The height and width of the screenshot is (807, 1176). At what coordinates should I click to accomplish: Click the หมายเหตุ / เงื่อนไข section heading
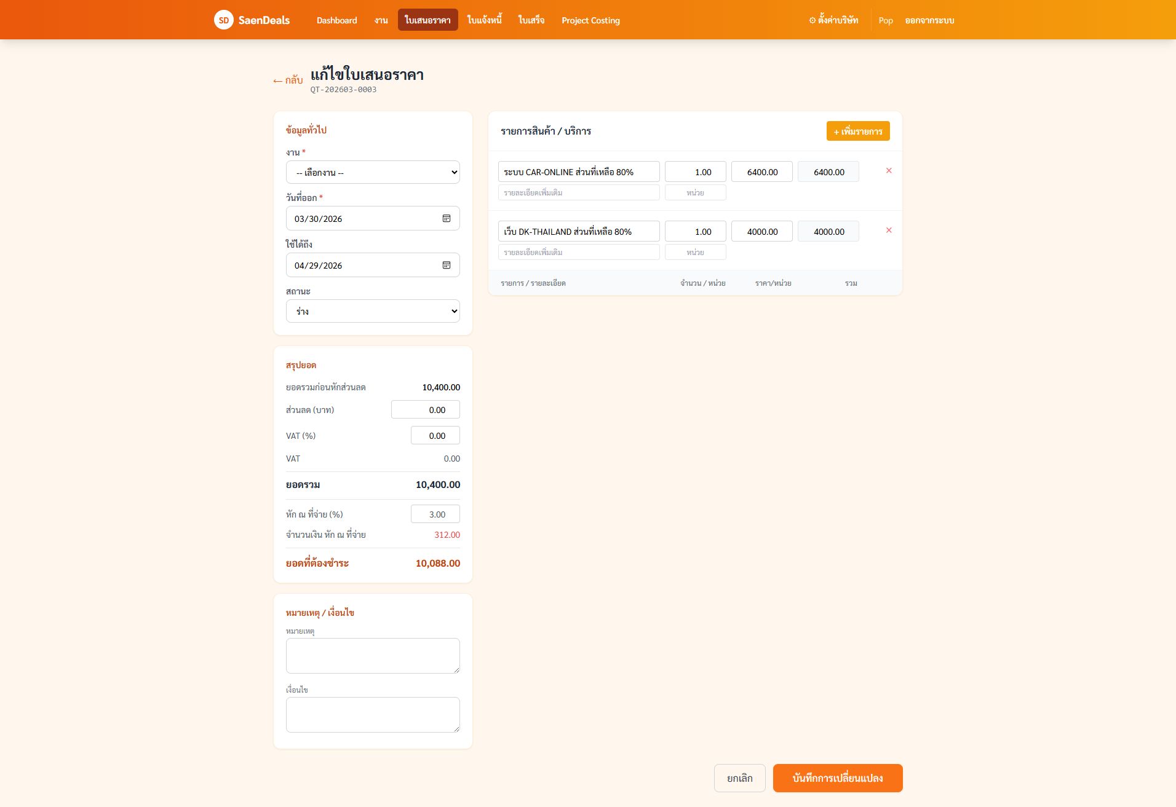[x=320, y=613]
